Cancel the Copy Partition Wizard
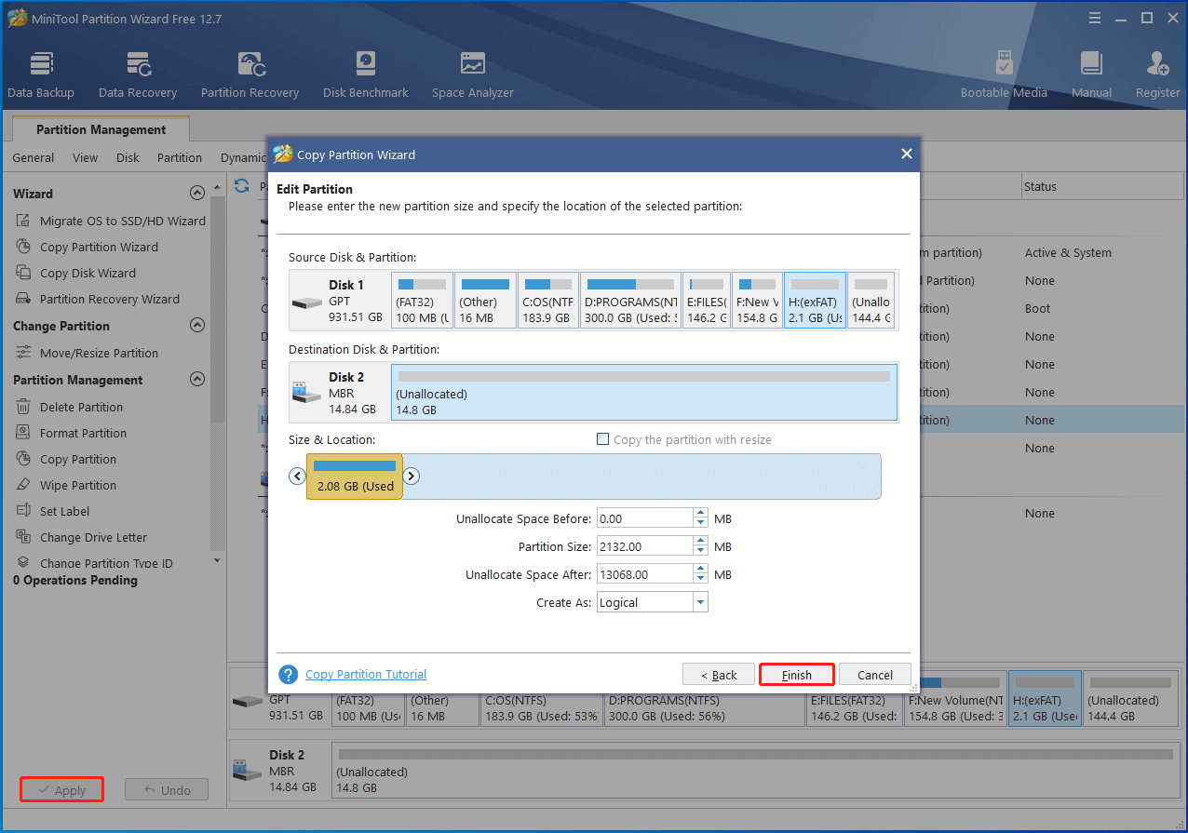The height and width of the screenshot is (833, 1188). pyautogui.click(x=875, y=675)
